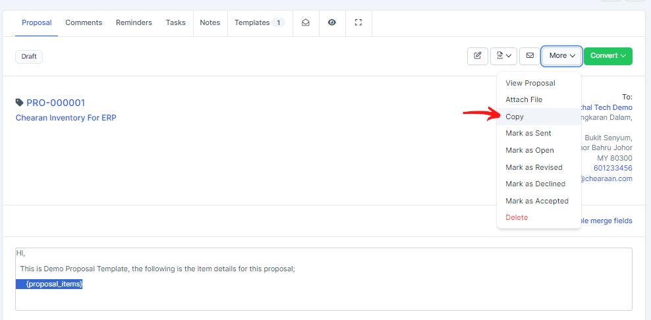Click Delete in the dropdown menu

tap(517, 217)
